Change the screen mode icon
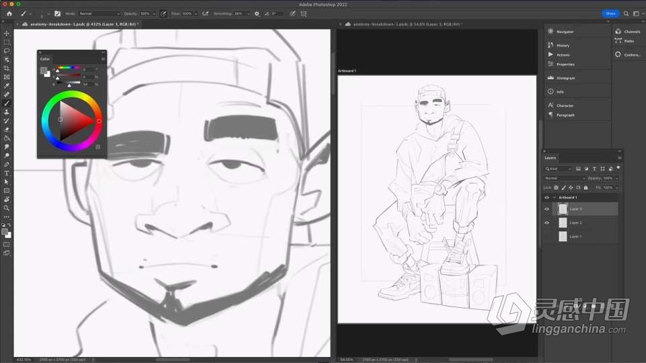The image size is (646, 363). (7, 253)
